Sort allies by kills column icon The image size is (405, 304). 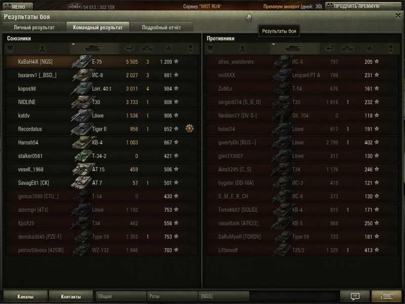(147, 49)
